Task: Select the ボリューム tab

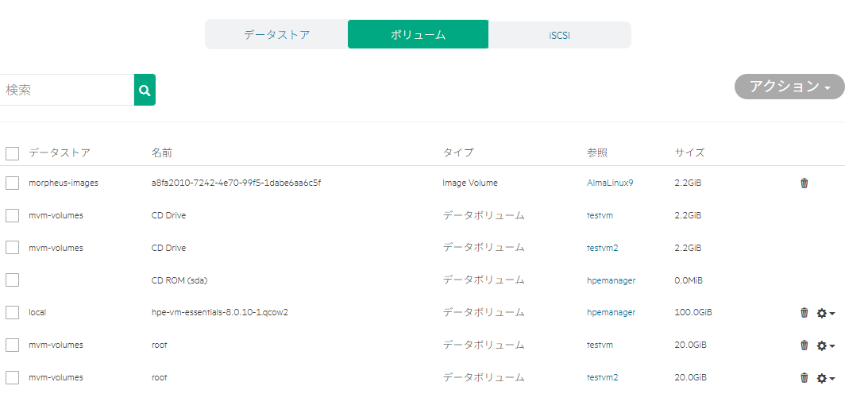Action: (418, 35)
